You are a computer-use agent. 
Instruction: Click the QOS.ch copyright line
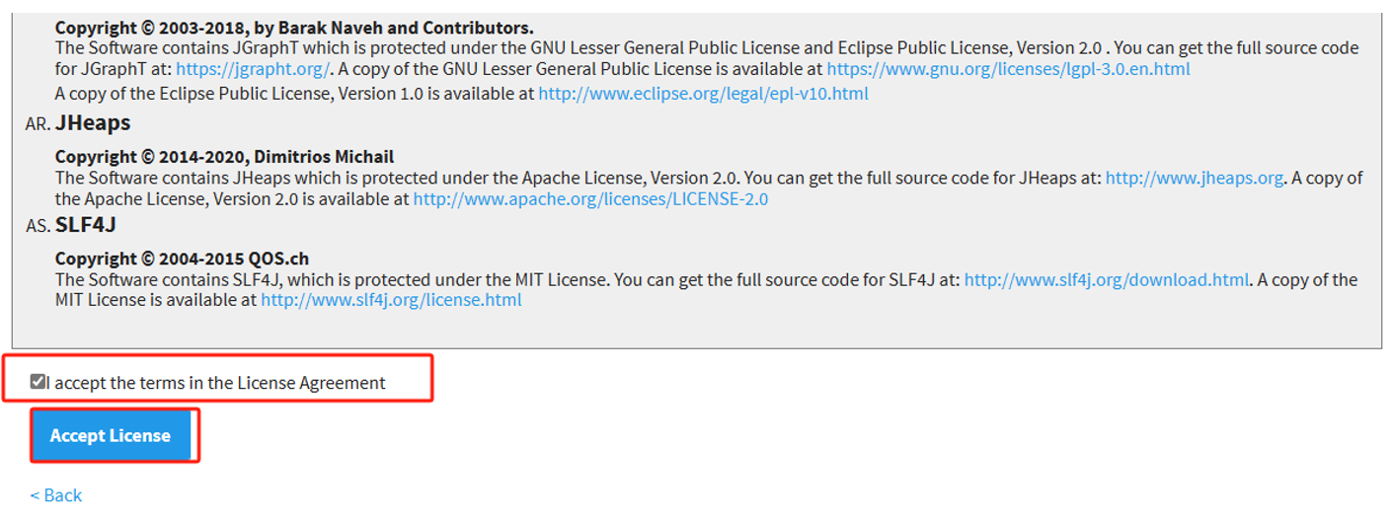point(182,259)
